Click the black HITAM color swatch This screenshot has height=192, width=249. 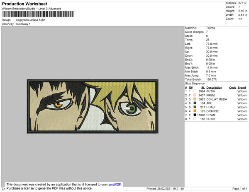195,115
